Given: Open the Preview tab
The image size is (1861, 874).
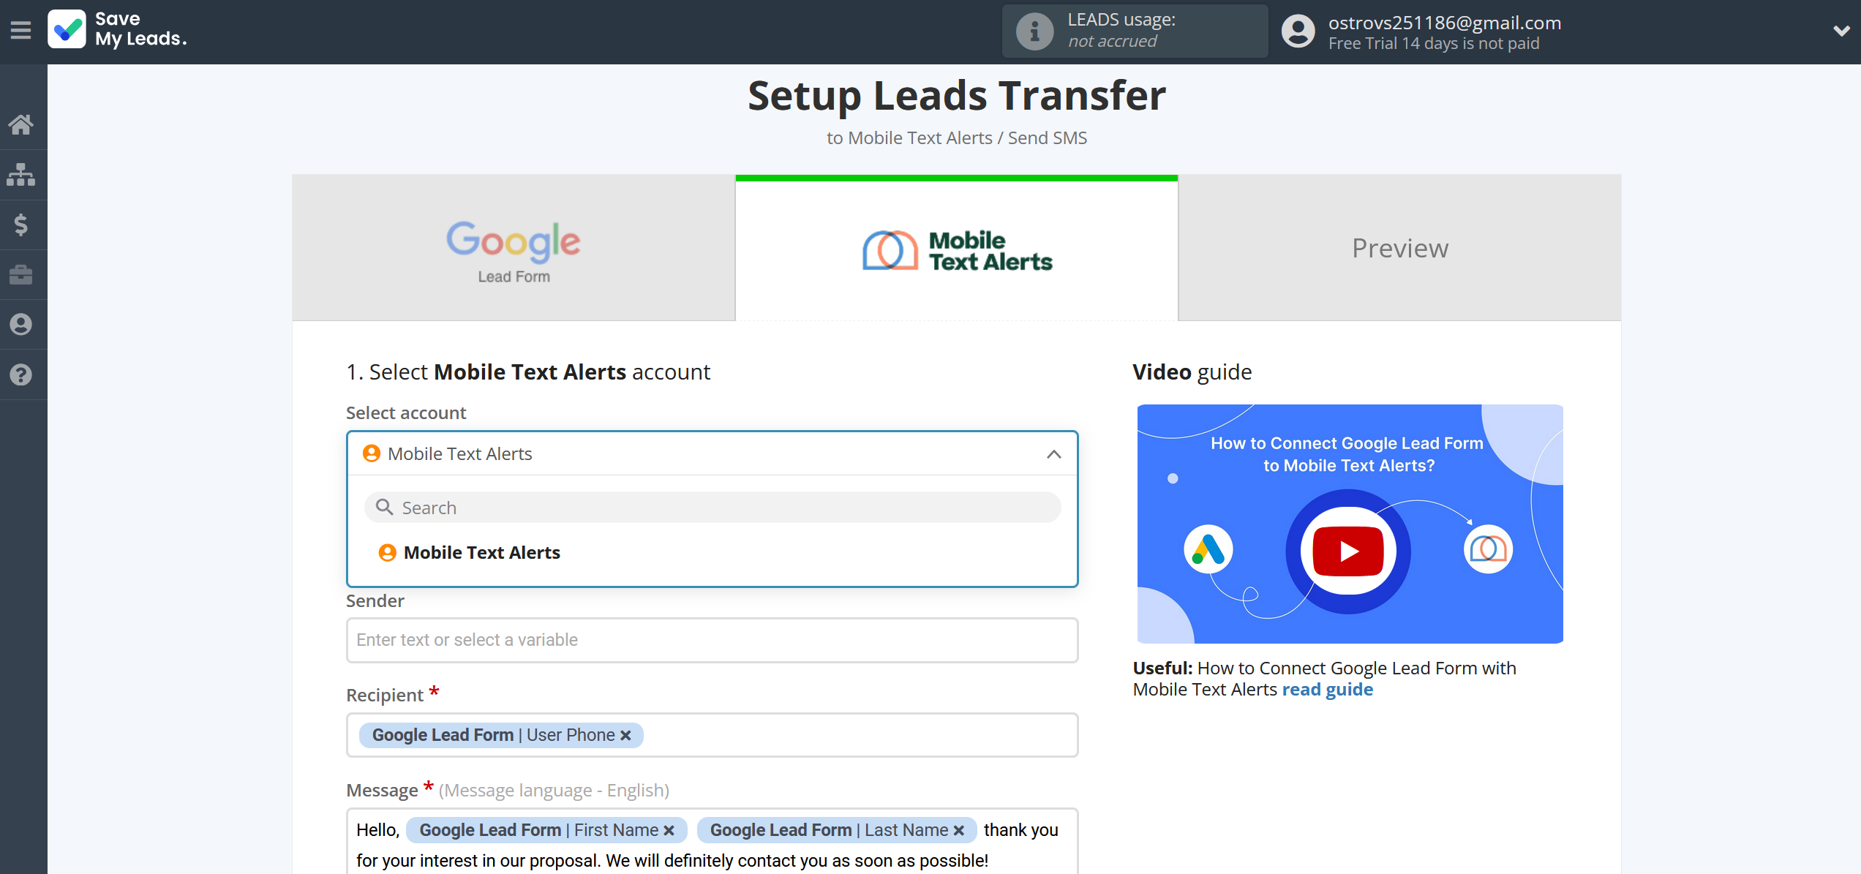Looking at the screenshot, I should pos(1400,248).
